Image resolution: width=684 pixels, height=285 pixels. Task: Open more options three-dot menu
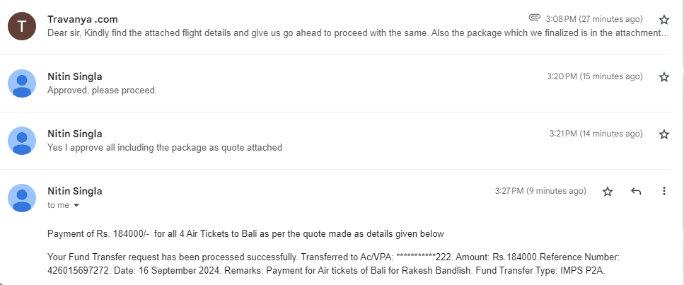coord(663,191)
